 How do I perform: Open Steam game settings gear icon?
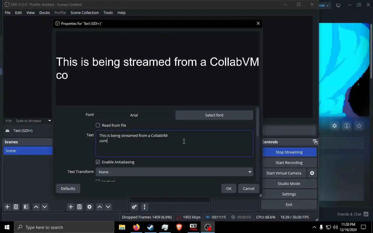(x=335, y=126)
